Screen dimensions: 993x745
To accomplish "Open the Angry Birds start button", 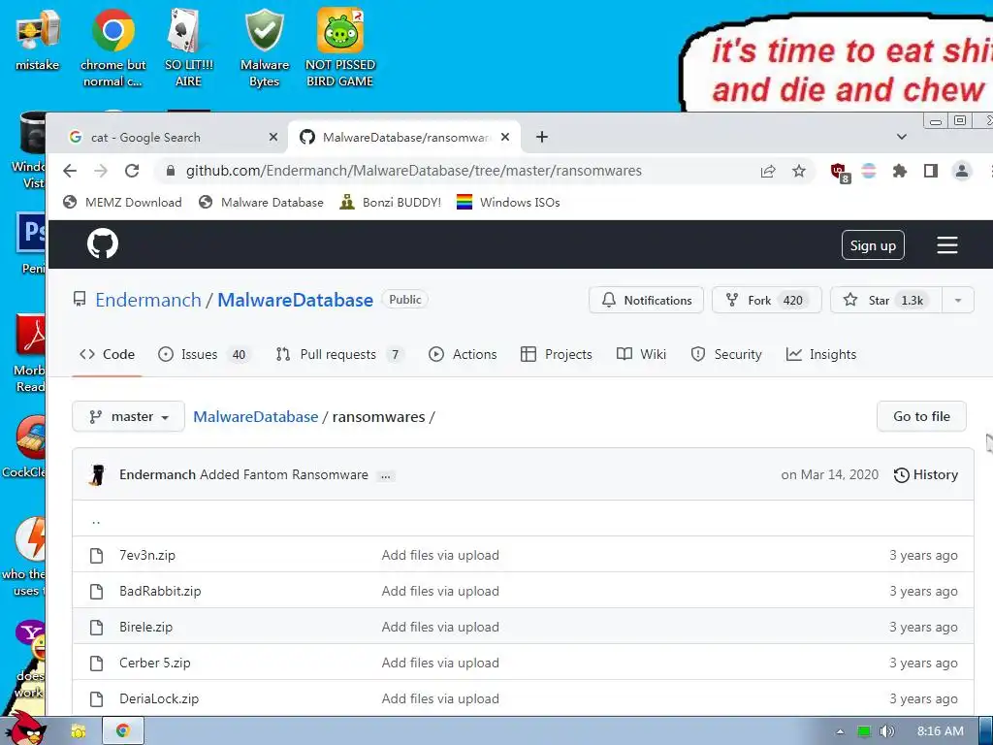I will tap(25, 729).
